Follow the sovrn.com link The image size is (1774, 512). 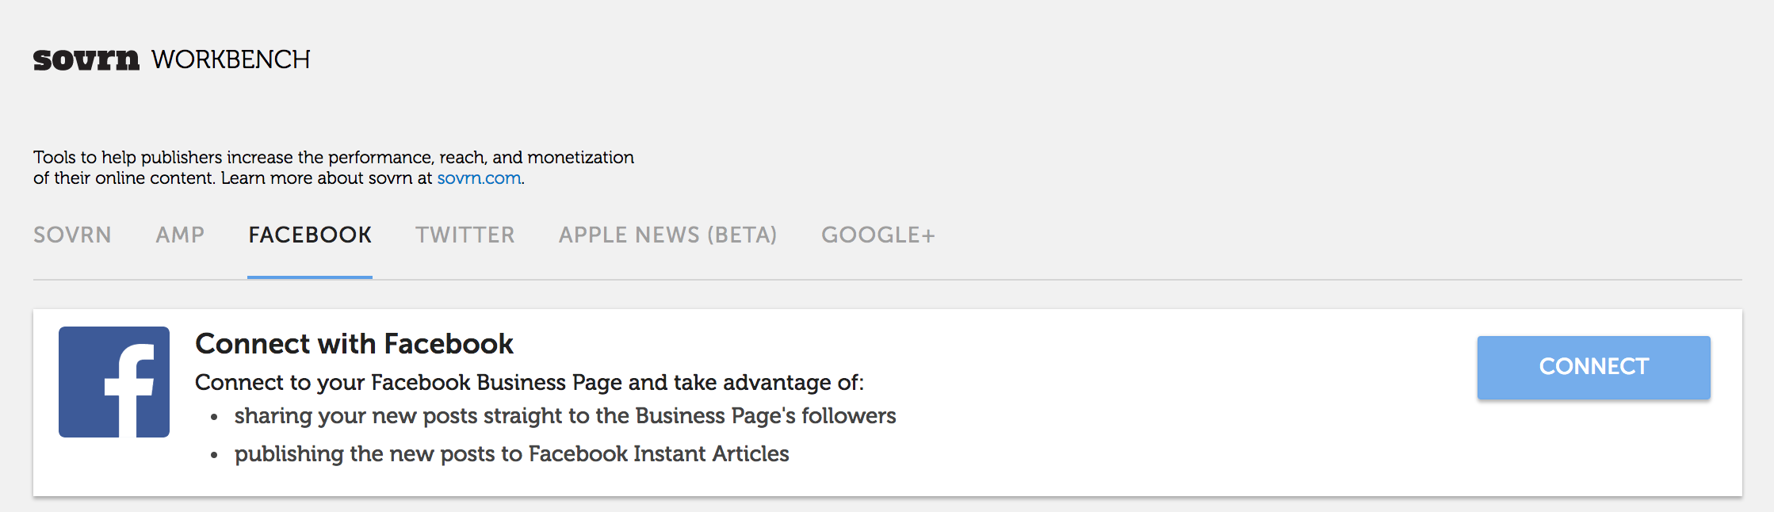[x=480, y=178]
